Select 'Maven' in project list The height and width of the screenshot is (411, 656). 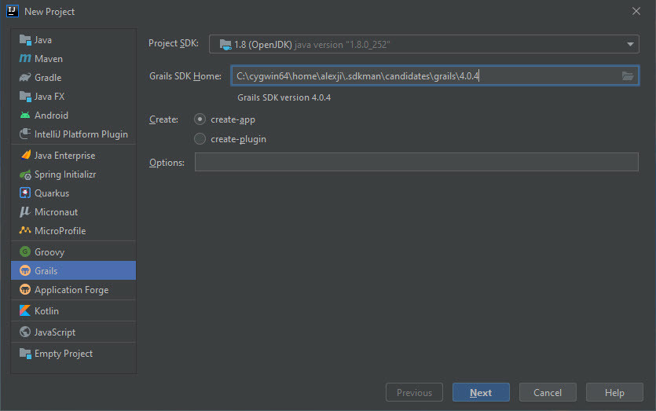click(49, 59)
